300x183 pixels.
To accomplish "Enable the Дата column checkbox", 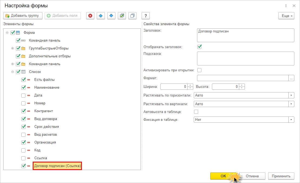I will coord(23,95).
